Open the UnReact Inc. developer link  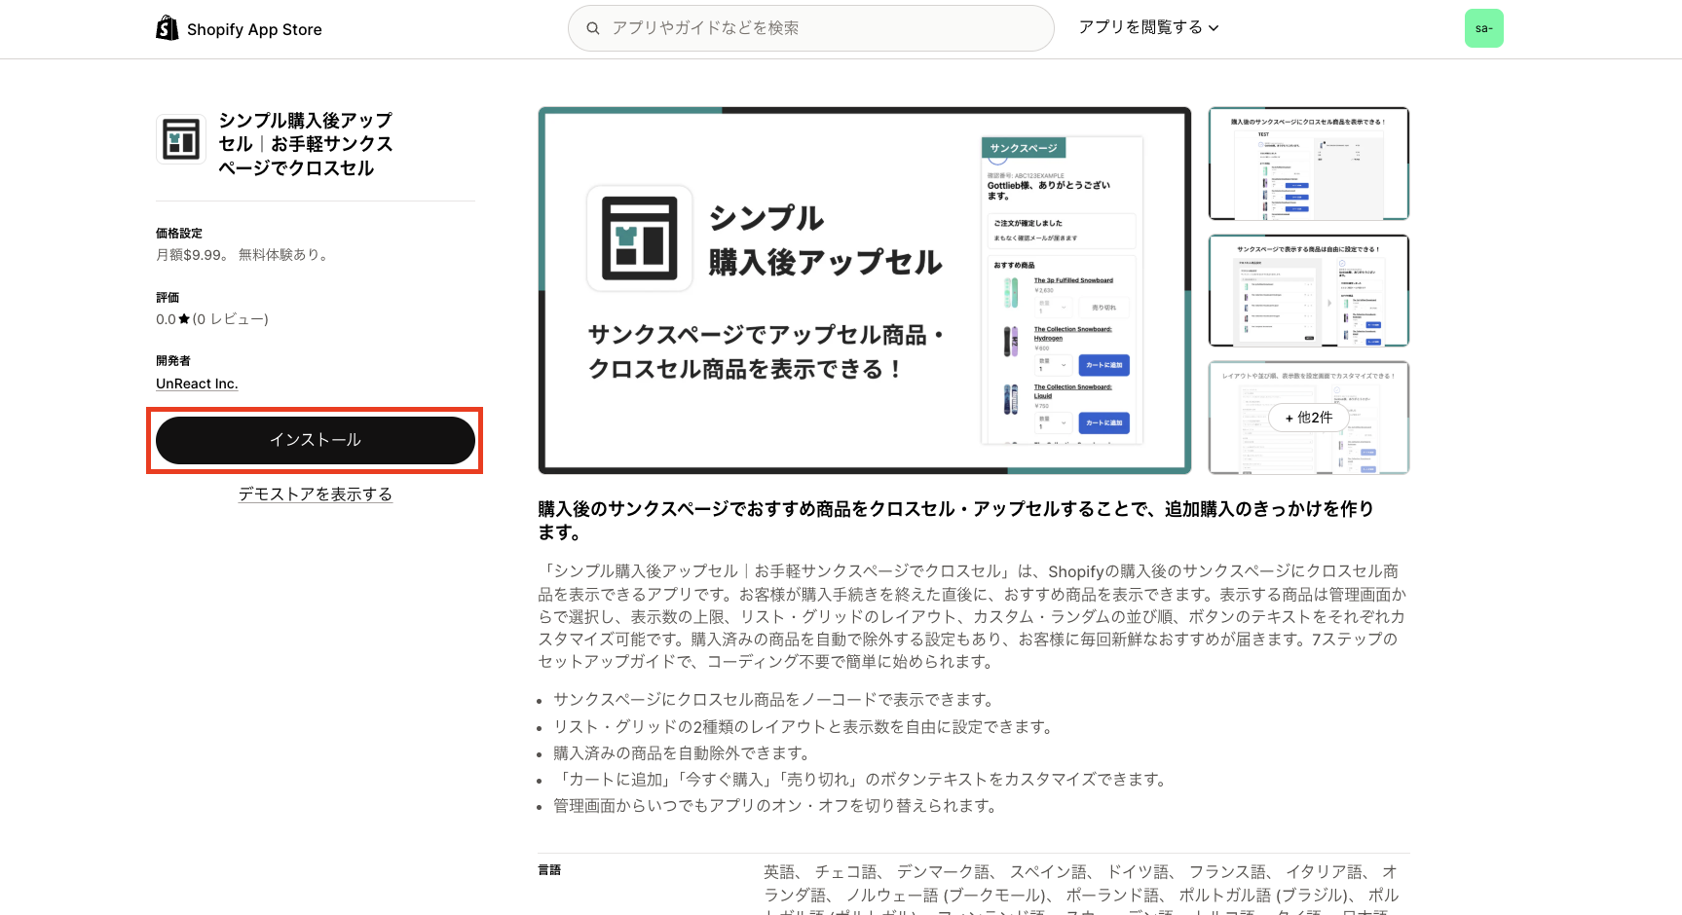click(x=197, y=384)
